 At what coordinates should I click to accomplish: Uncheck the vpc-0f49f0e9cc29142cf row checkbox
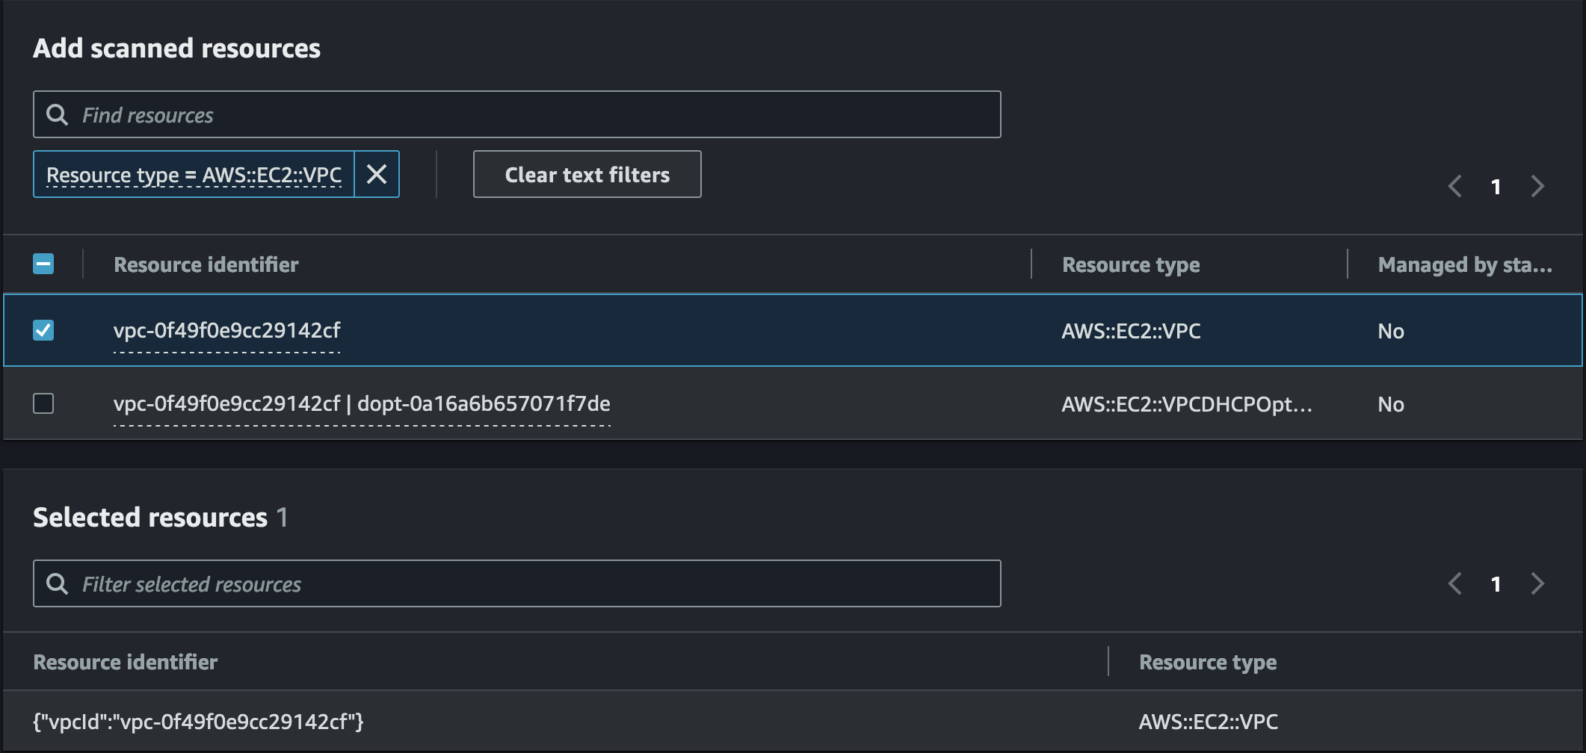(44, 330)
